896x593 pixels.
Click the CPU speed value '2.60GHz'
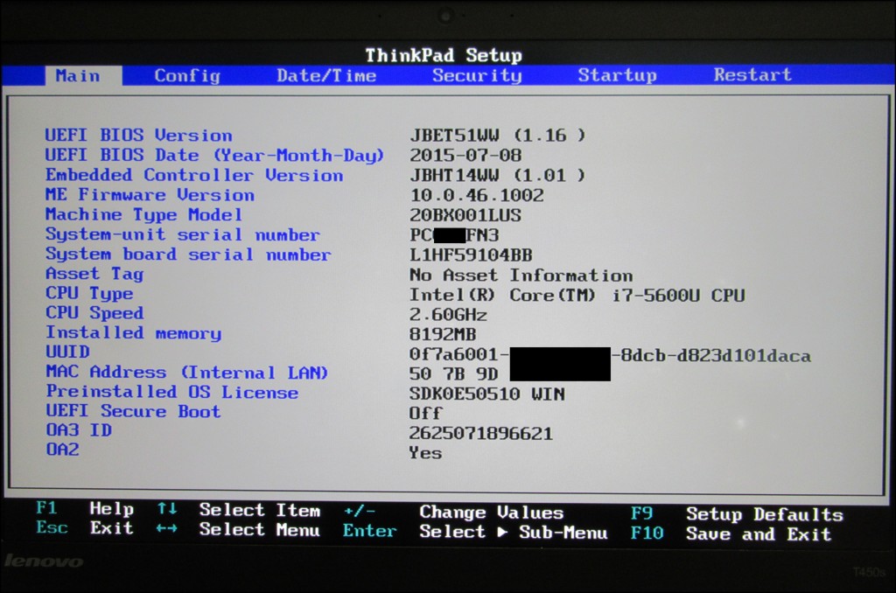coord(448,315)
